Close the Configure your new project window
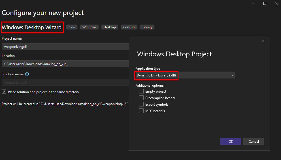 pyautogui.click(x=276, y=3)
